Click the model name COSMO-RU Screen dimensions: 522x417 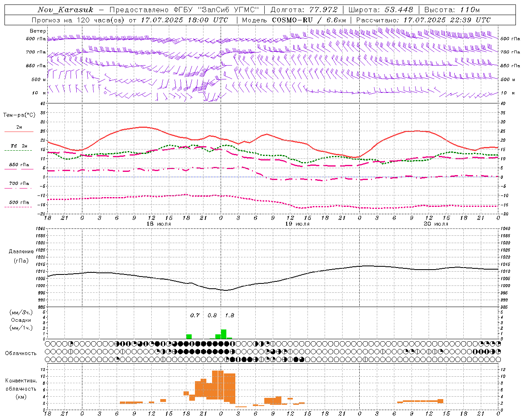coord(292,20)
